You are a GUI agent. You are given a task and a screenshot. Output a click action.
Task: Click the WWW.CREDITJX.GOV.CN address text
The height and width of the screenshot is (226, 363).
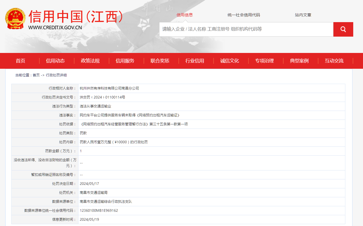tap(55, 27)
